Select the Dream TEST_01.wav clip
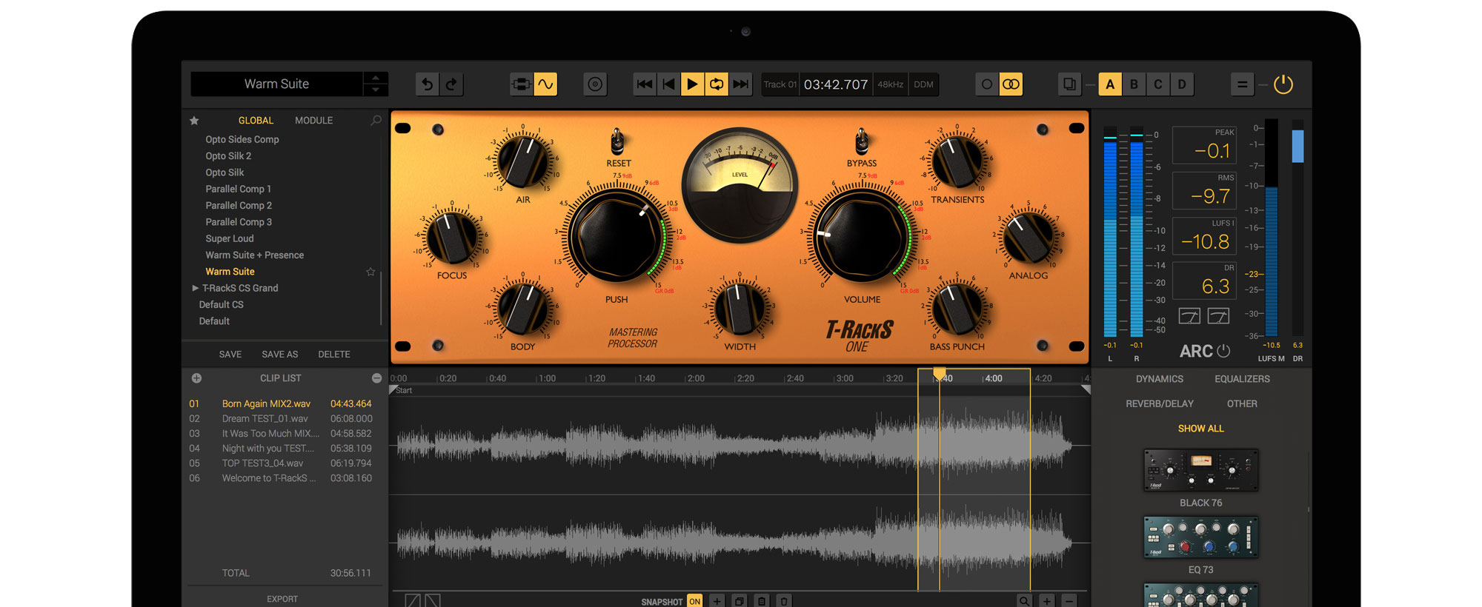This screenshot has height=607, width=1482. (281, 419)
